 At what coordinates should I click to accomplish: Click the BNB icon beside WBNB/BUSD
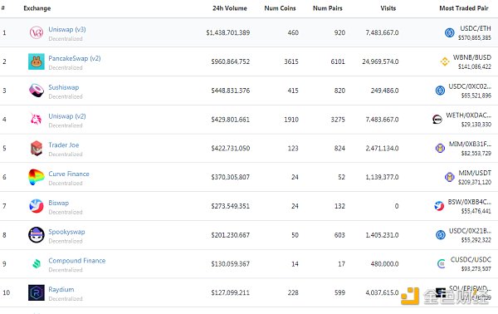(445, 61)
